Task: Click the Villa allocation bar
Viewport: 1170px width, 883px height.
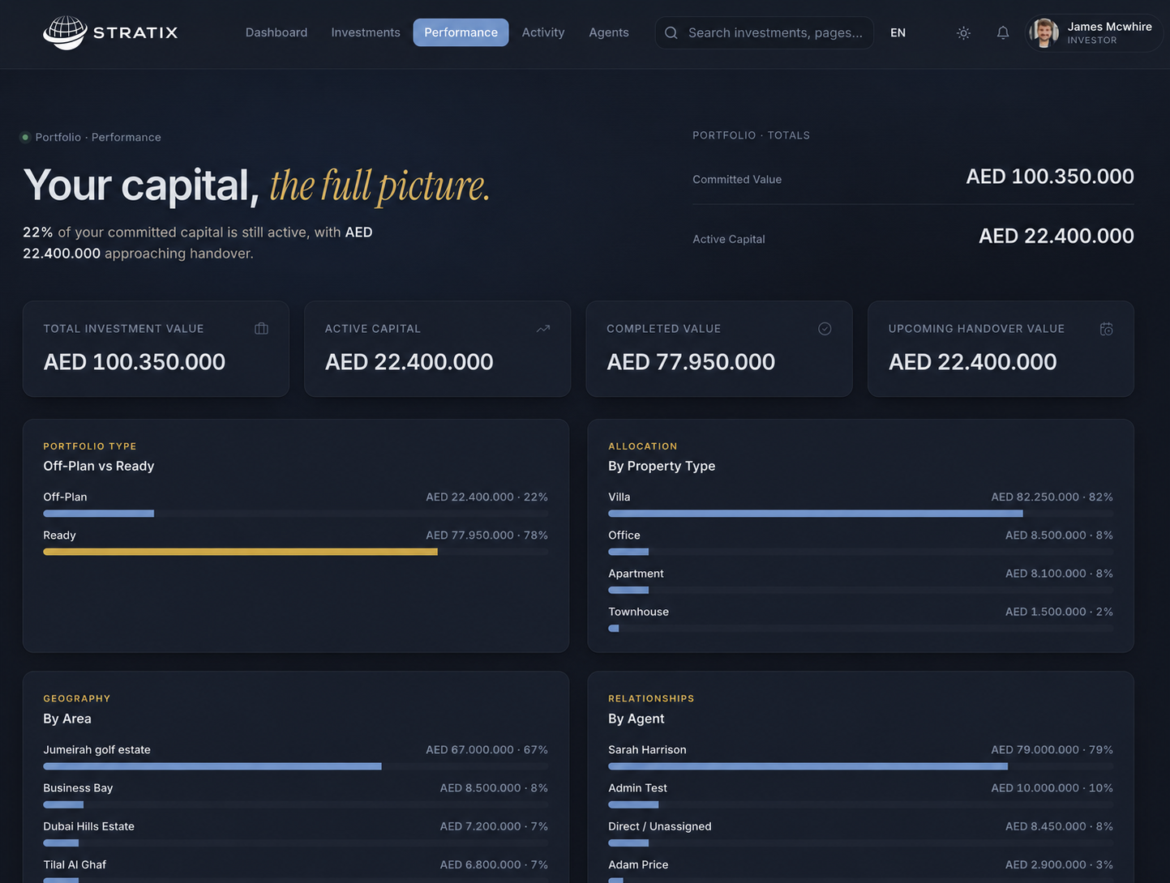Action: [x=861, y=514]
